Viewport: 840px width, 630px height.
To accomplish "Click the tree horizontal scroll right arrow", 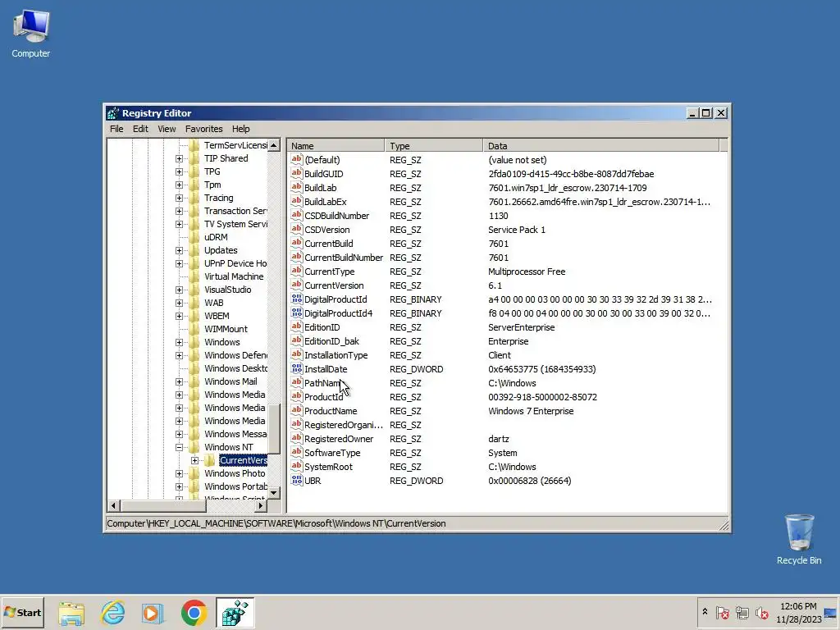I will point(260,505).
